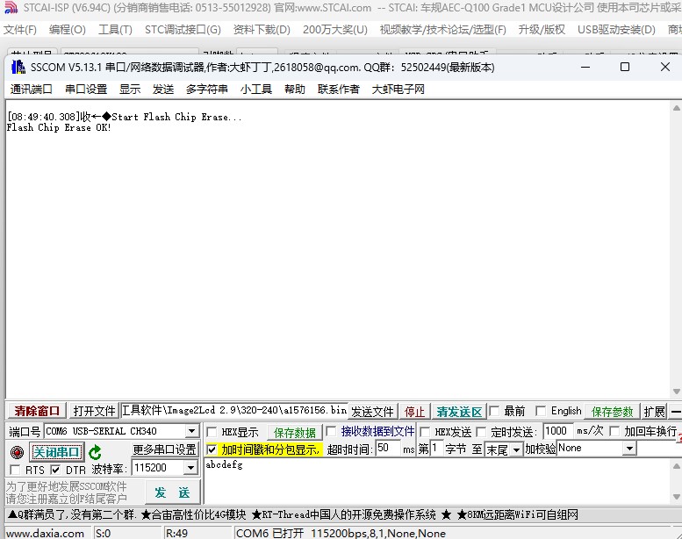
Task: Click the 停止 button
Action: coord(414,412)
